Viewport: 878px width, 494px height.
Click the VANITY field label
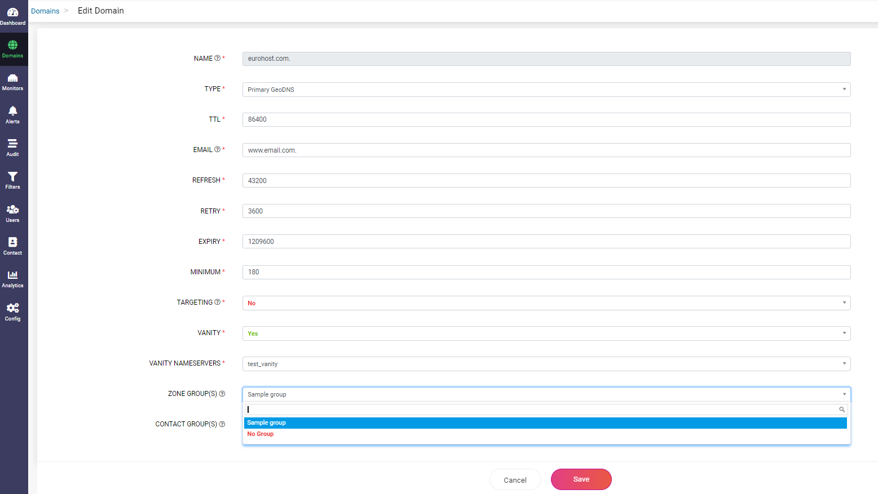(209, 333)
